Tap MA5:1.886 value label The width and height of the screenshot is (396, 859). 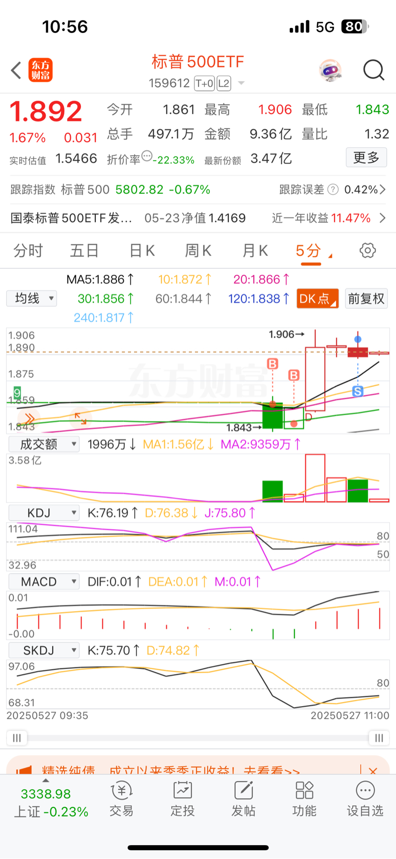click(x=100, y=279)
